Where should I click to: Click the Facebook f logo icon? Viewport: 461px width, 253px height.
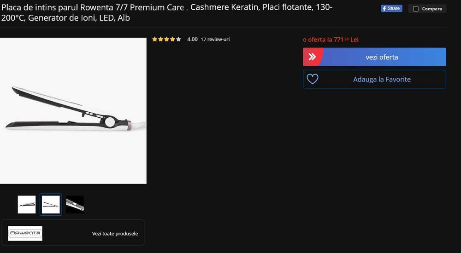pyautogui.click(x=384, y=9)
